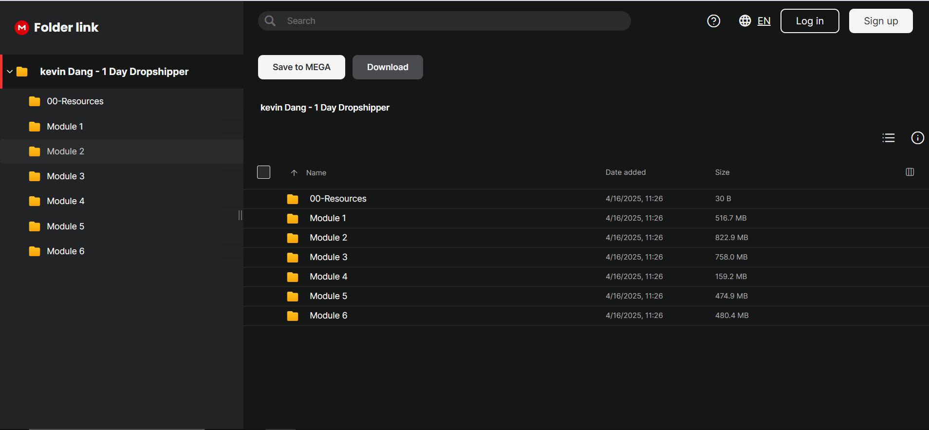Screen dimensions: 929x430
Task: Collapse the kevin Dang root folder chevron
Action: pyautogui.click(x=10, y=72)
